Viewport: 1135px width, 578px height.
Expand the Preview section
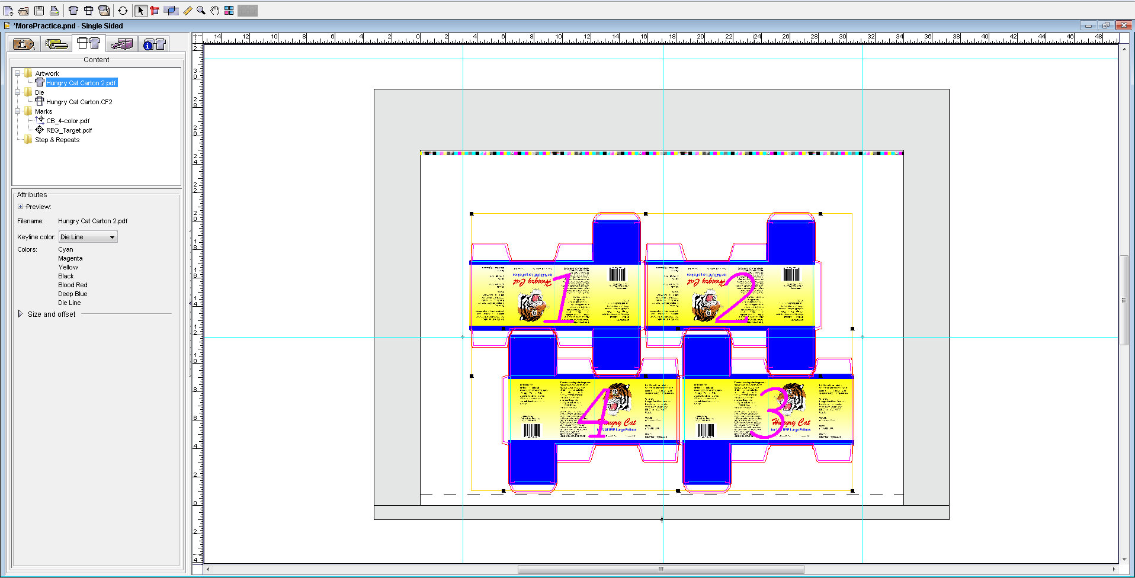(20, 207)
